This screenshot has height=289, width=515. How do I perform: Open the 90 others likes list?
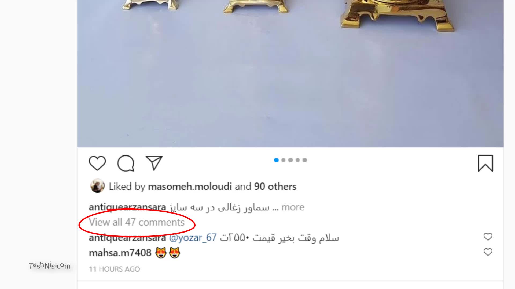tap(275, 187)
